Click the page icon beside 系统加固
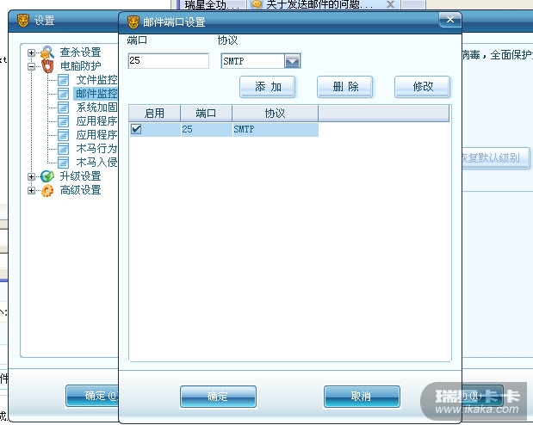 pyautogui.click(x=63, y=108)
